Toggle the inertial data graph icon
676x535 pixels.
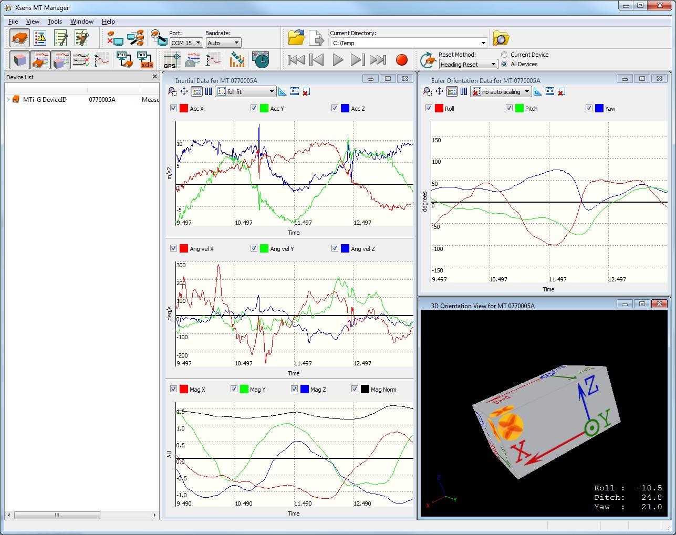(x=40, y=60)
